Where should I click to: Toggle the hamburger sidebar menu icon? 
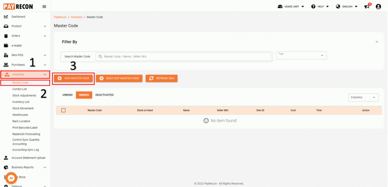(44, 7)
